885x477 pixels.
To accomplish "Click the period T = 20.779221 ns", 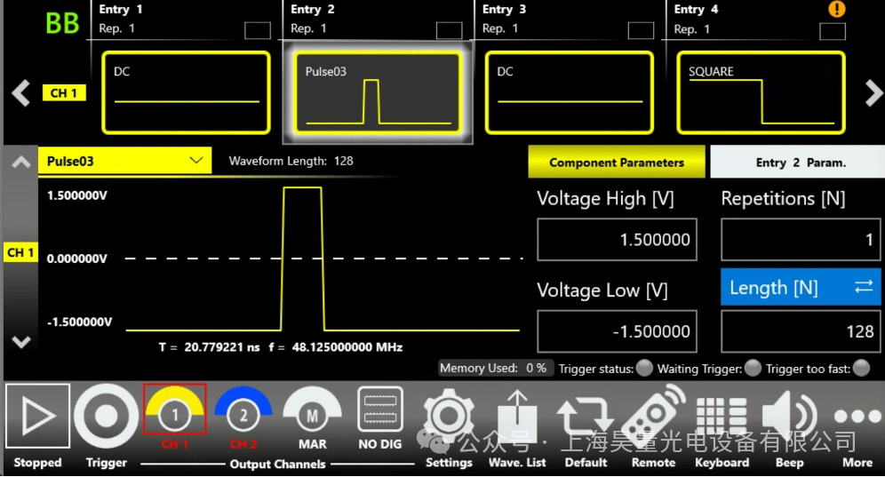I will 209,347.
